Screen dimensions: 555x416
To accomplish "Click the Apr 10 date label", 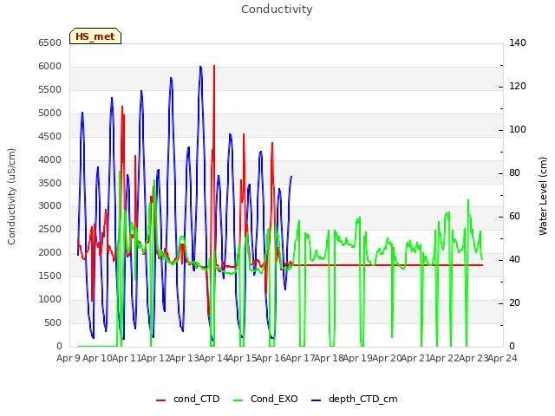I will coord(97,358).
